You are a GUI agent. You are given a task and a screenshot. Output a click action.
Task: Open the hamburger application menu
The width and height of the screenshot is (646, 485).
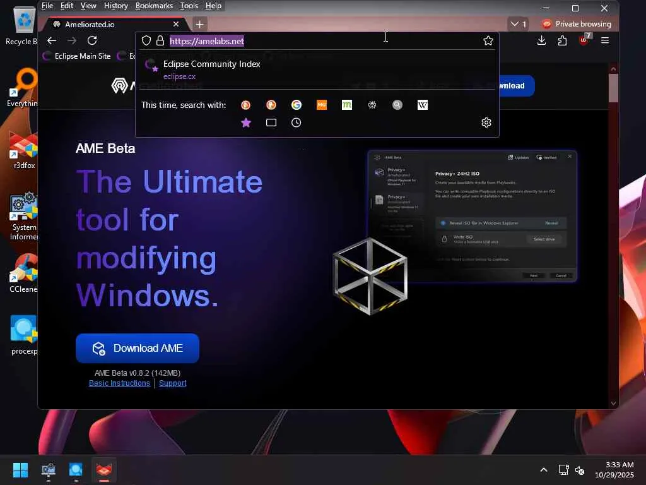[605, 40]
